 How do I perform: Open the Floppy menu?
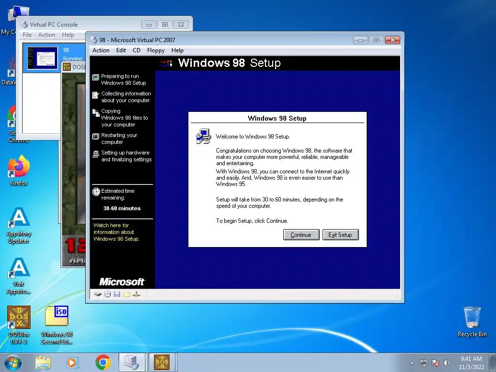pos(155,50)
